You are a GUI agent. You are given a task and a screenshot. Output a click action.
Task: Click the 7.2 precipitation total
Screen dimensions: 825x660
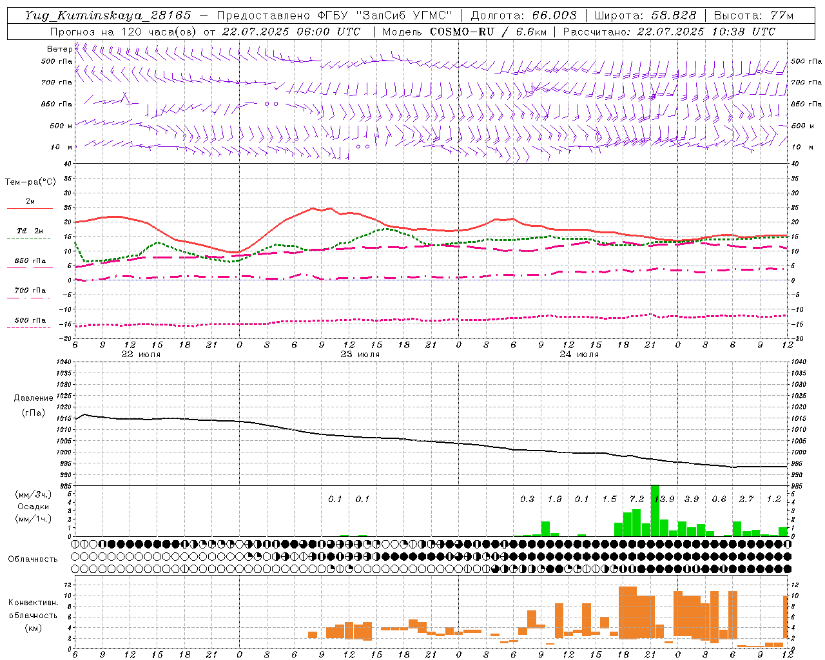pos(637,499)
